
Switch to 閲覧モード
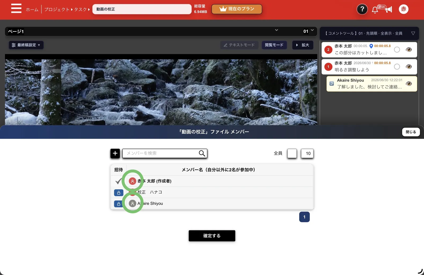click(274, 45)
